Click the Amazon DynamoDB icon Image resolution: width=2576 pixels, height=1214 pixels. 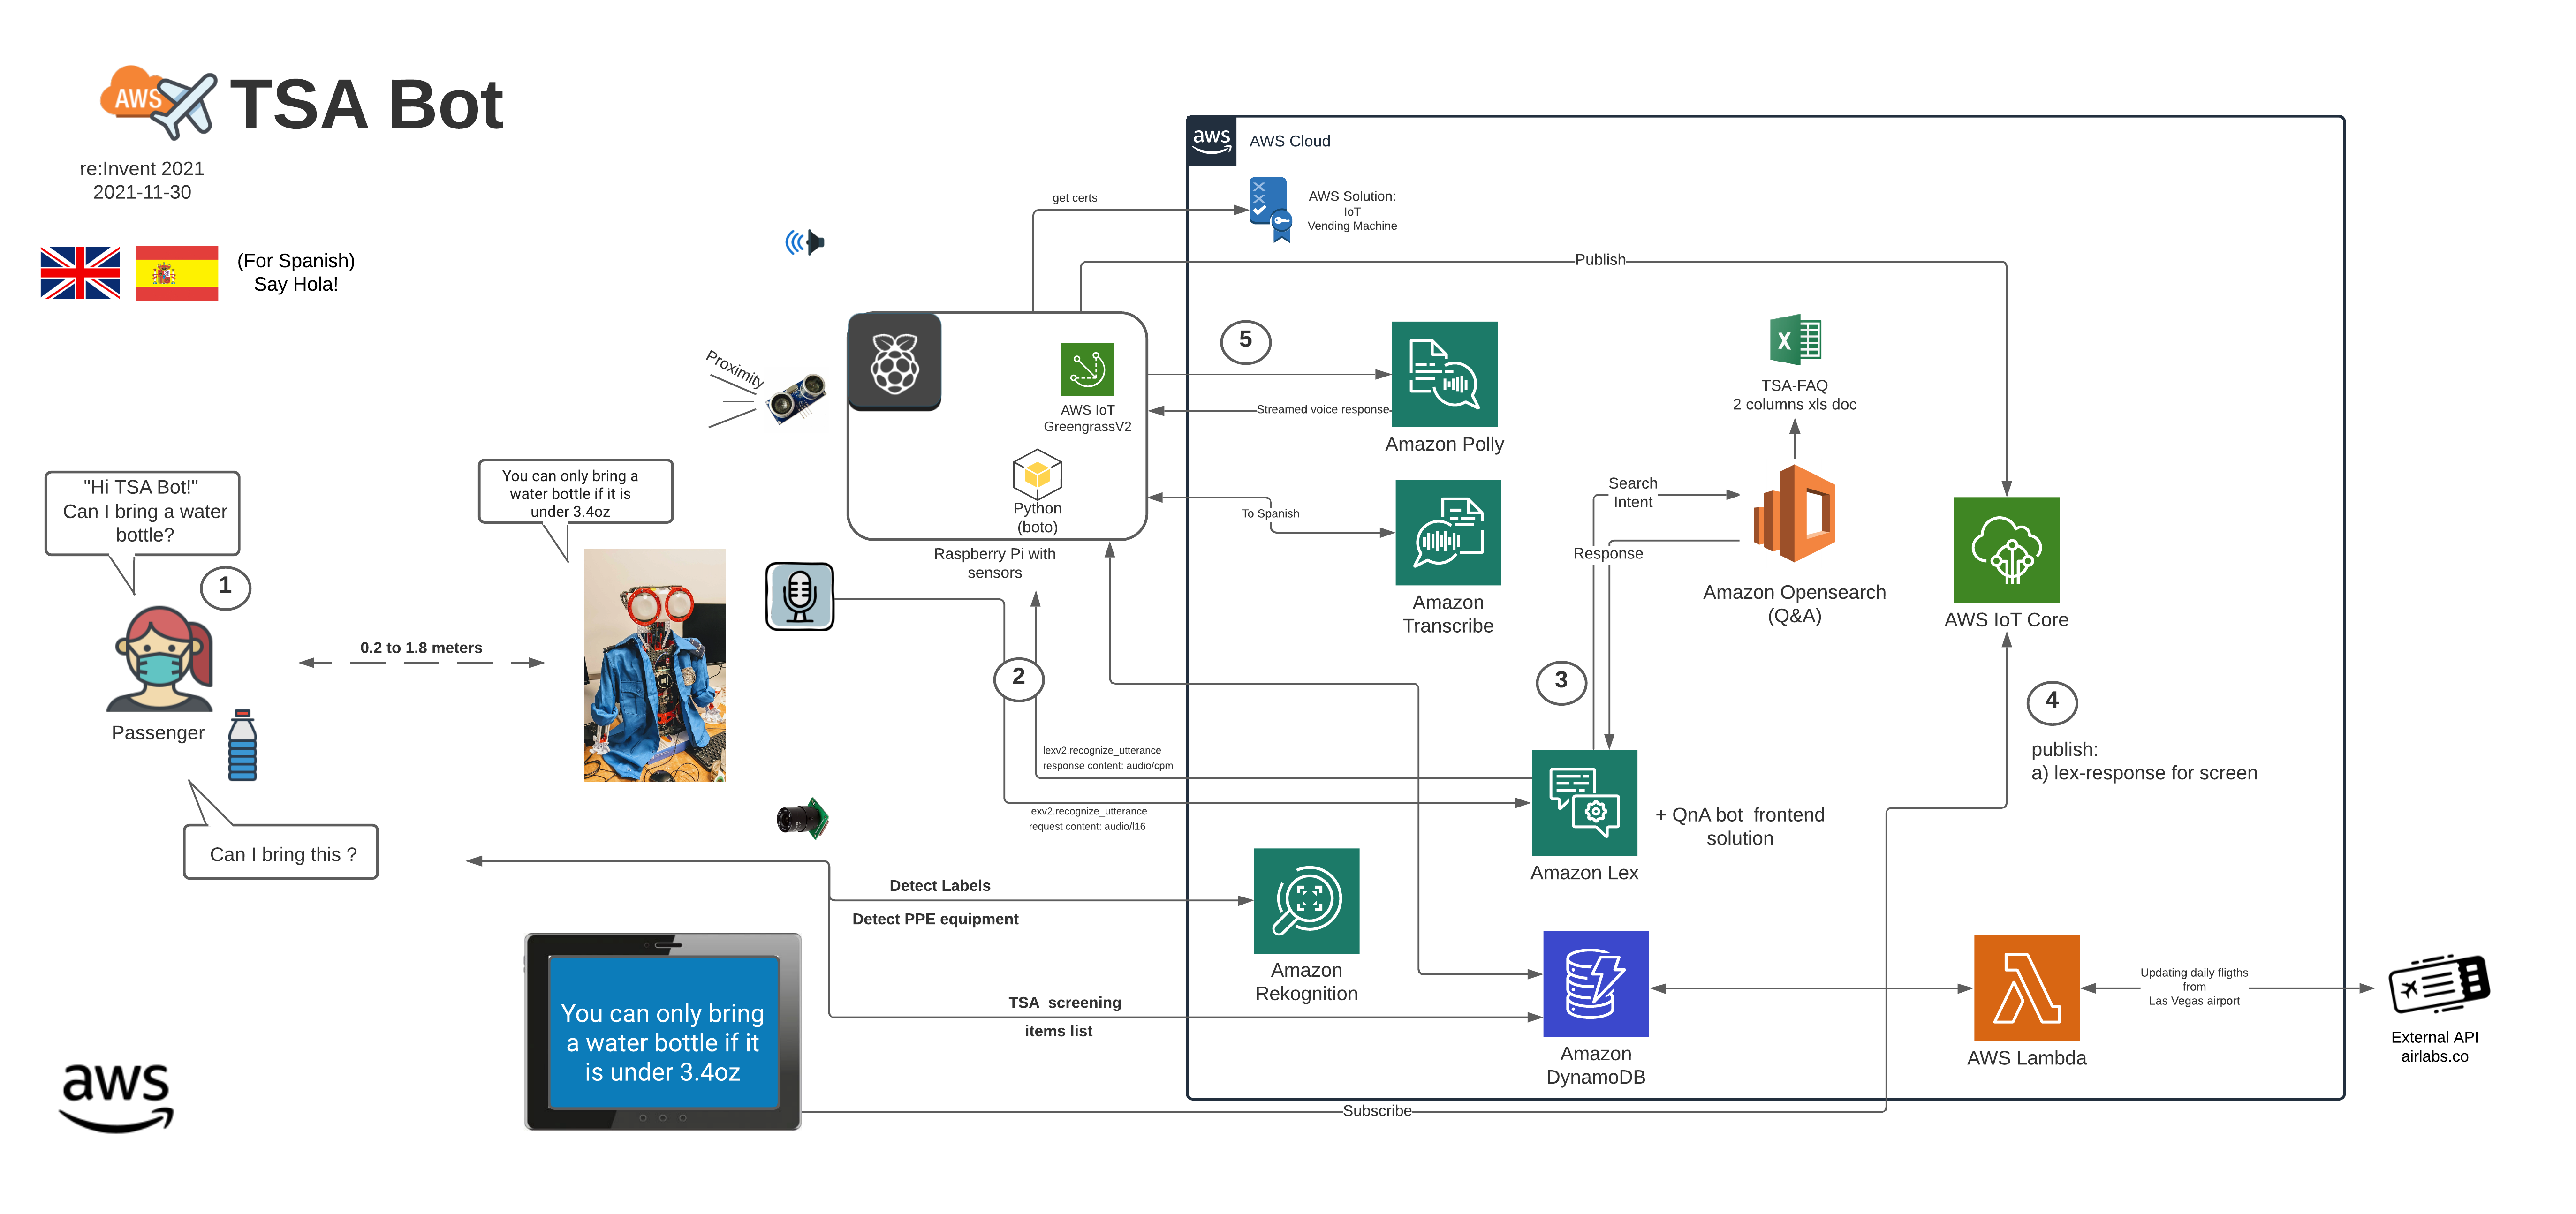(1596, 983)
